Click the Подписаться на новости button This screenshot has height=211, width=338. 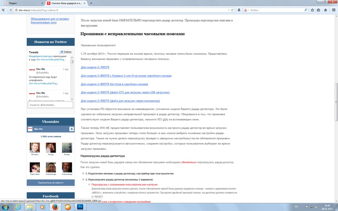51,183
